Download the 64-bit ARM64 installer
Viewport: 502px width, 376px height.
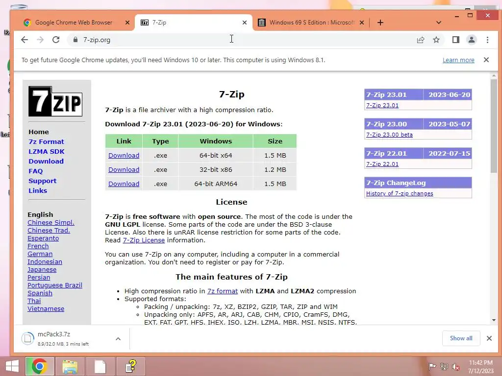[124, 184]
